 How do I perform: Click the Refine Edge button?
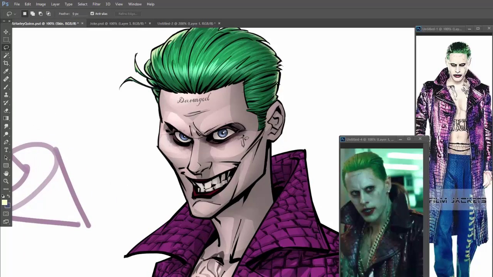point(127,13)
